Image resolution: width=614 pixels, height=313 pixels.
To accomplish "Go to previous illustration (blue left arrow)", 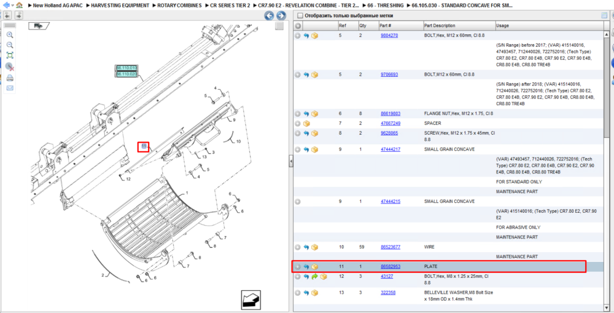I will 269,15.
